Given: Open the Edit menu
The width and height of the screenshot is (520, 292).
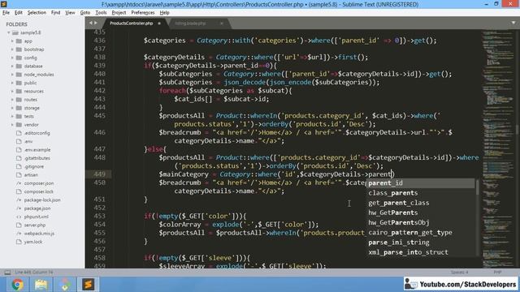Looking at the screenshot, I should pos(19,13).
